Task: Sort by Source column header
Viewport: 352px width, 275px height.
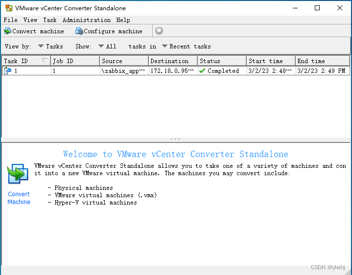Action: click(124, 61)
